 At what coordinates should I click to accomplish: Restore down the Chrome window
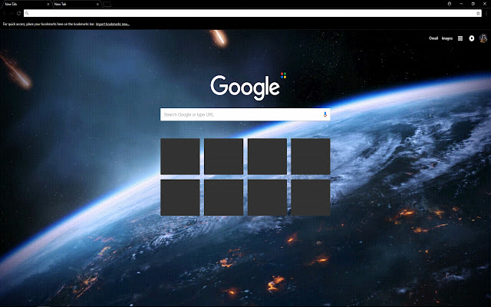(x=473, y=4)
